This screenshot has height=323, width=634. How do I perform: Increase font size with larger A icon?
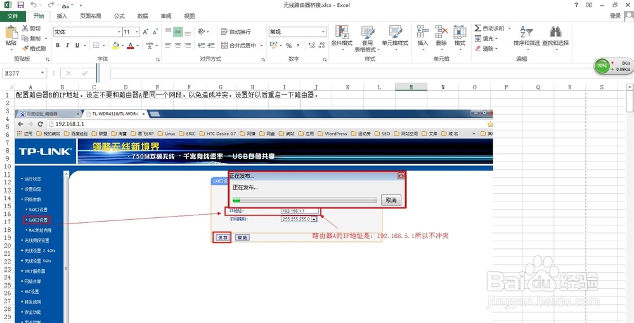146,32
